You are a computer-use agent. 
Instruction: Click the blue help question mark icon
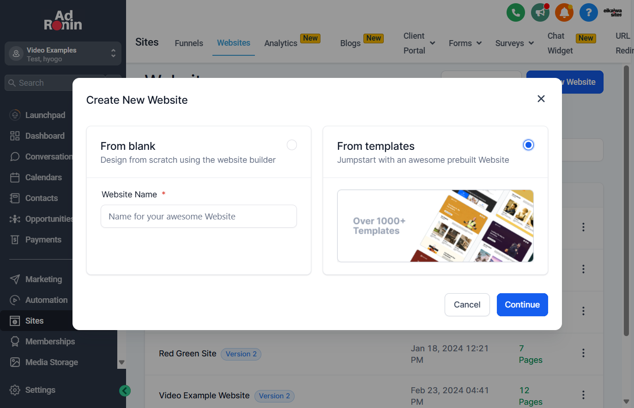point(589,12)
